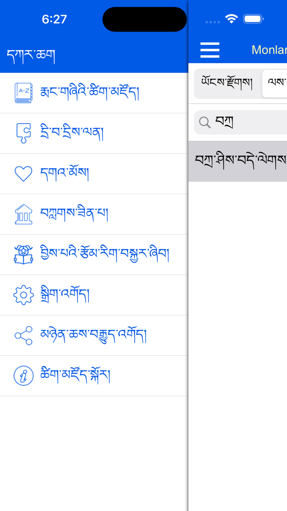Tap the magnifying glass search icon
Screen dimensions: 287x511
tap(205, 122)
